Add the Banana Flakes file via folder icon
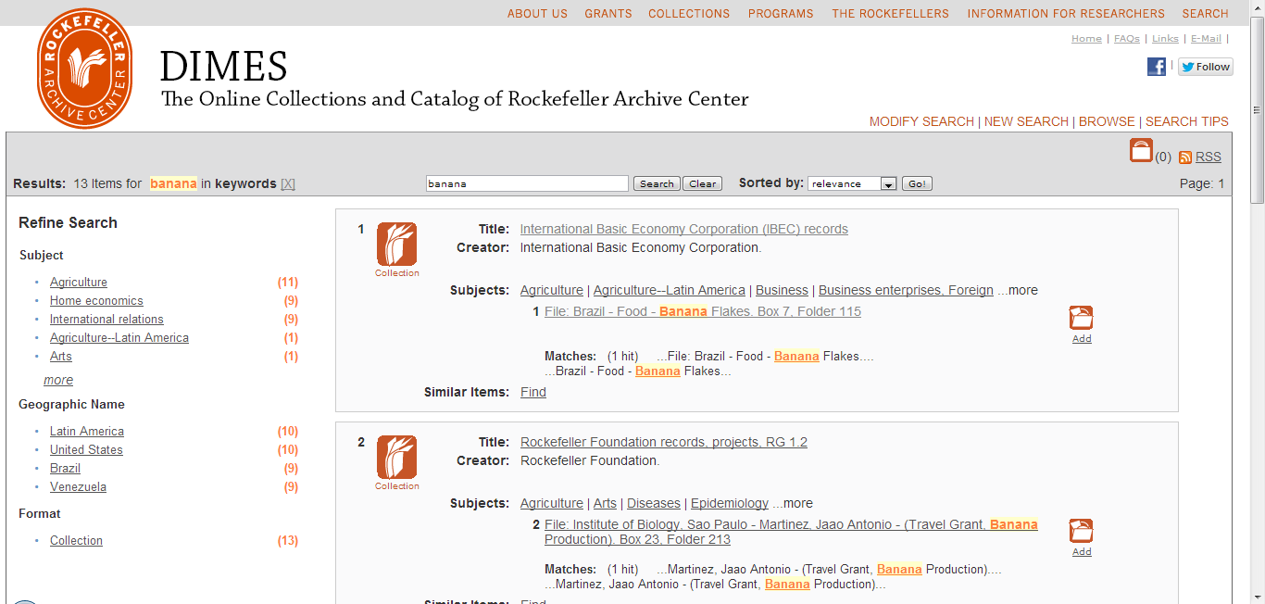 tap(1081, 318)
